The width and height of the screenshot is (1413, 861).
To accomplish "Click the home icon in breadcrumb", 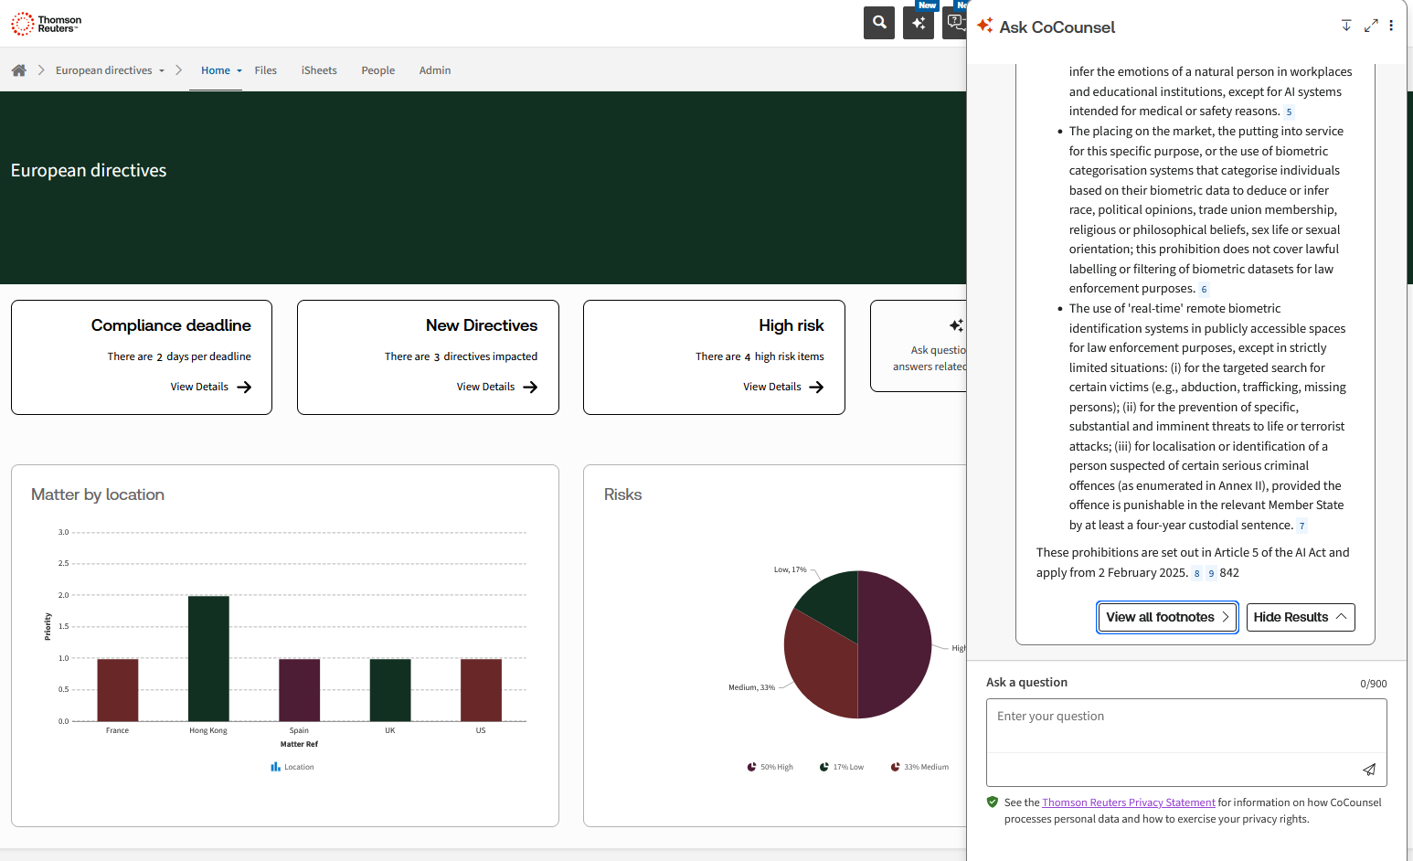I will tap(18, 70).
